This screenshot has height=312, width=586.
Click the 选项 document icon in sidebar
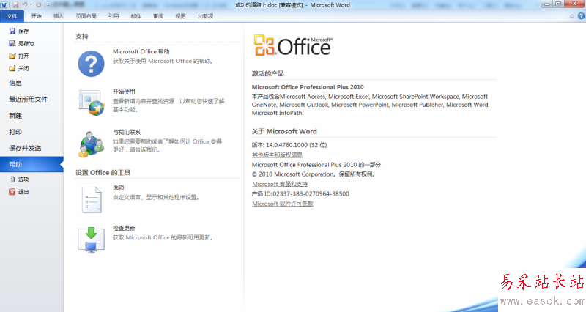(12, 179)
